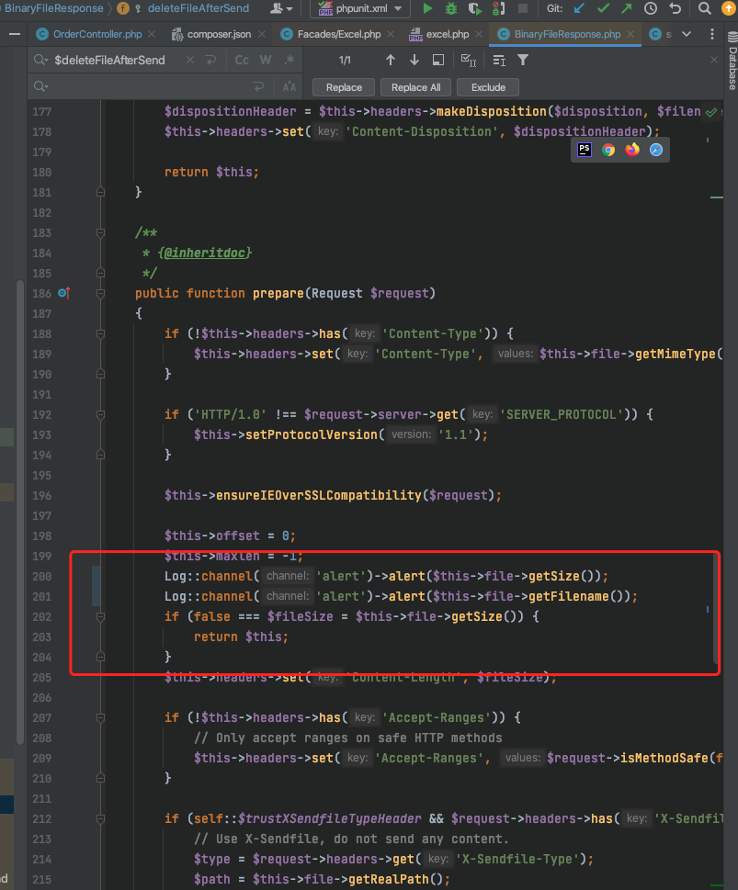The width and height of the screenshot is (738, 890).
Task: Start debugging with the bug icon
Action: tap(451, 10)
